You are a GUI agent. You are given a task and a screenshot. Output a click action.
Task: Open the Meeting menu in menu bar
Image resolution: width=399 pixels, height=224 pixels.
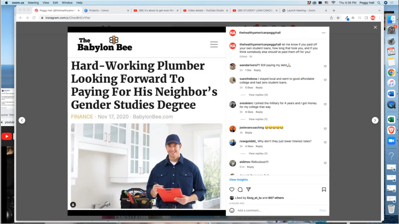(x=33, y=2)
